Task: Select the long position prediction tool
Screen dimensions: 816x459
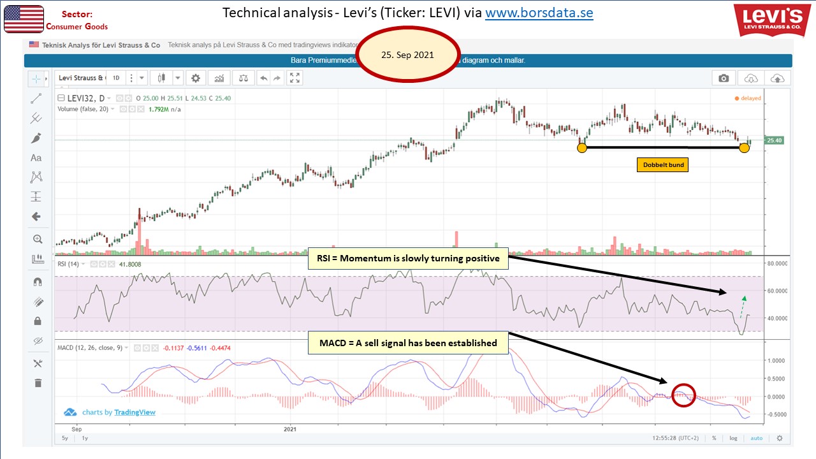Action: (36, 197)
